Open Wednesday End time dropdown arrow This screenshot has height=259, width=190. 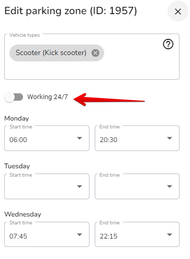[x=170, y=234]
